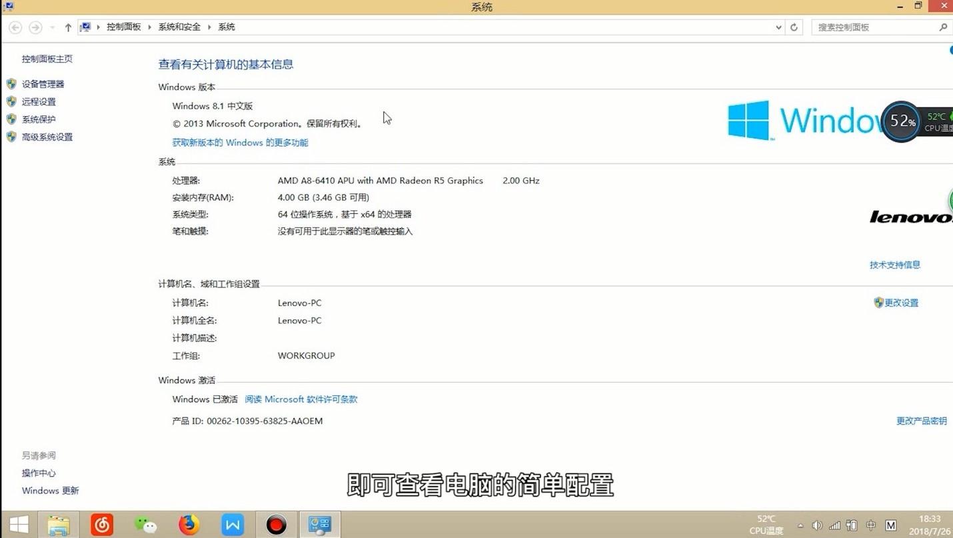Open the screen recorder taskbar icon
Viewport: 953px width, 538px height.
[x=276, y=525]
